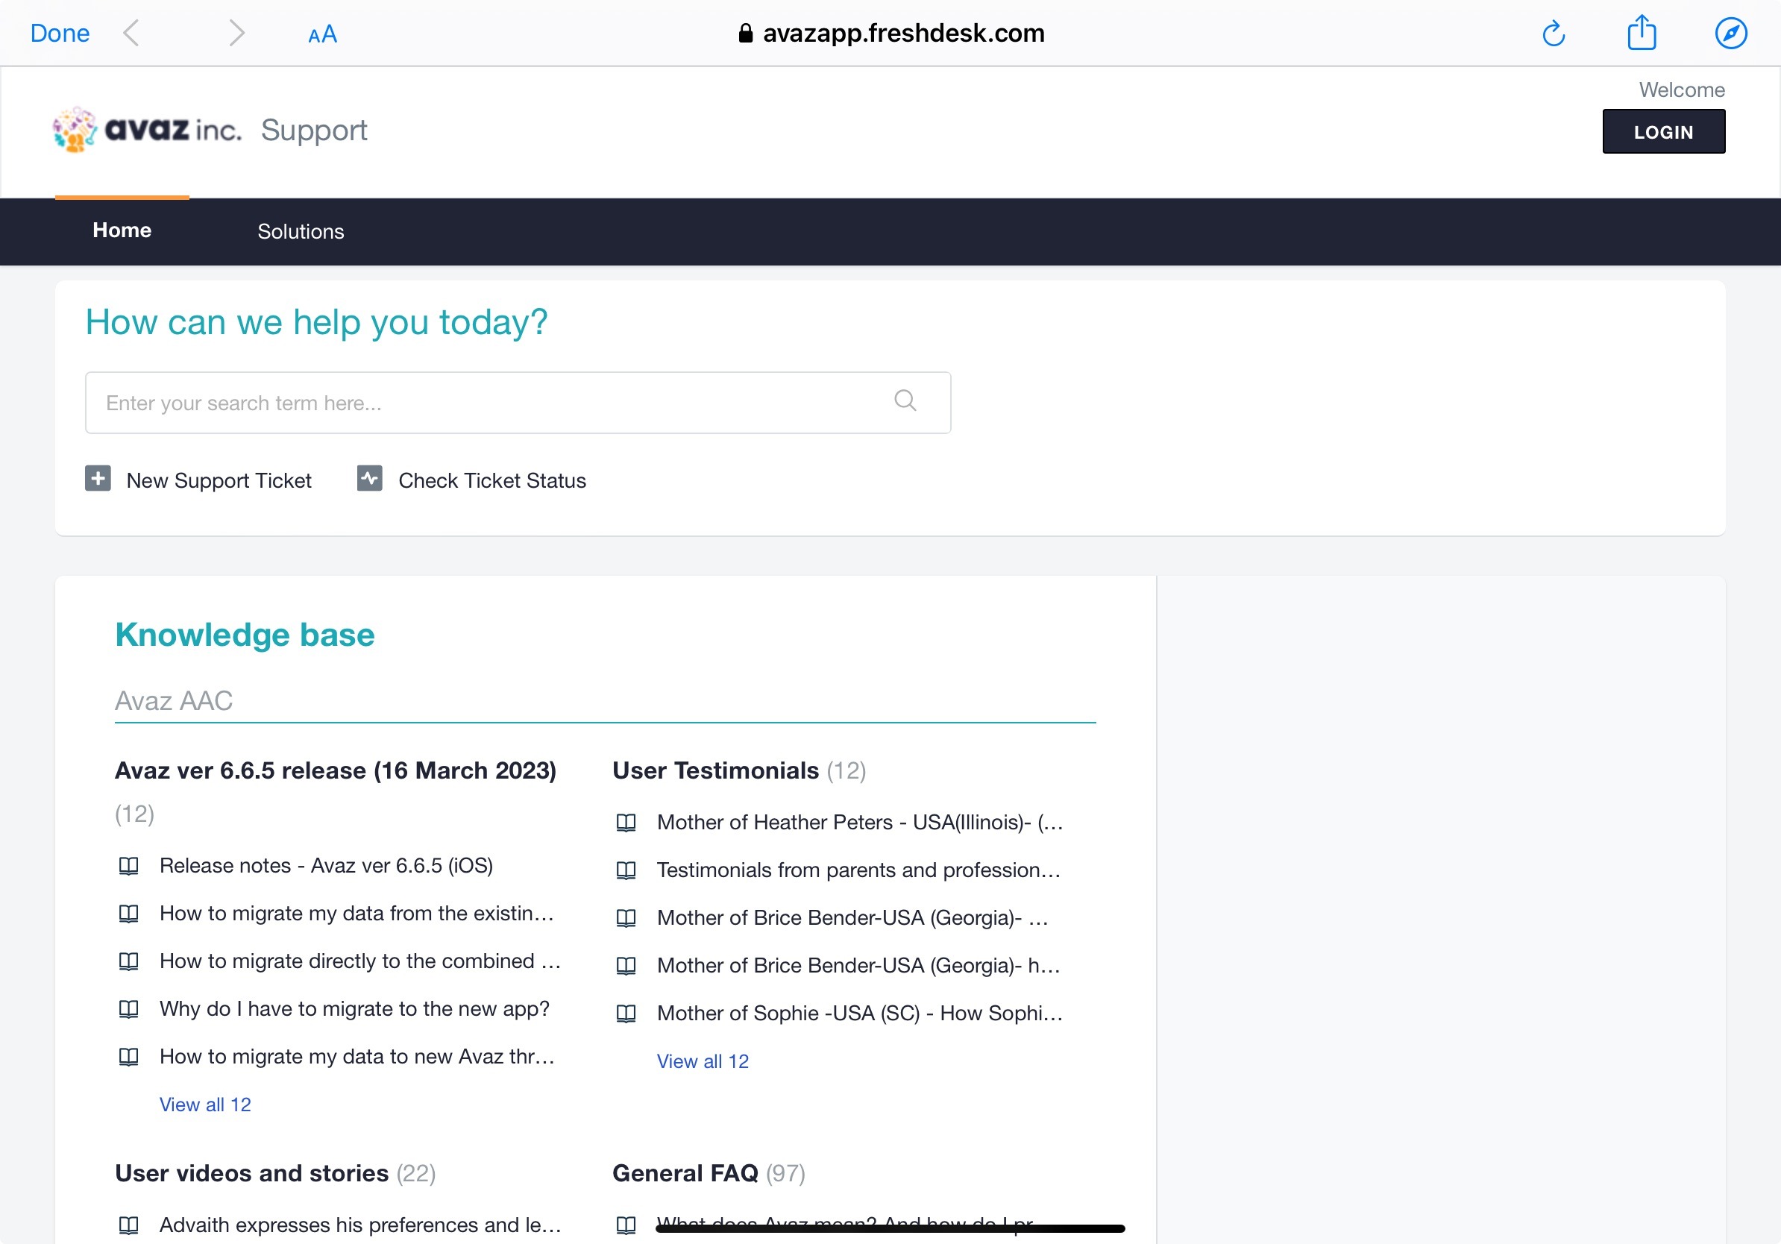Open How to migrate my data from the existing article

click(x=356, y=914)
